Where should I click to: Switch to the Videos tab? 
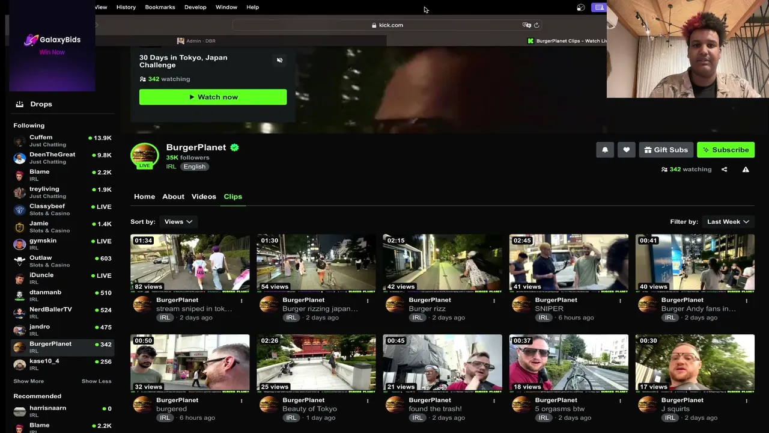point(204,197)
